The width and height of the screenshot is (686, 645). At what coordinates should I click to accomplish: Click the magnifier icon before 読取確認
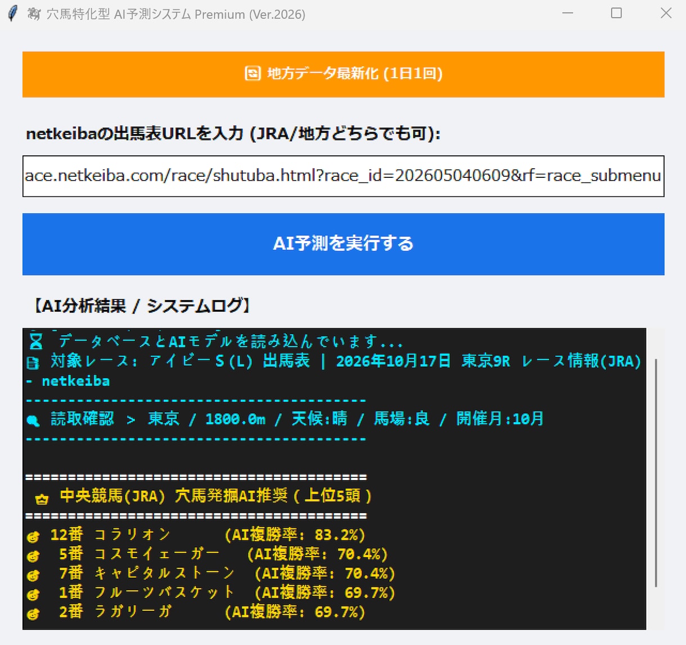click(x=33, y=420)
